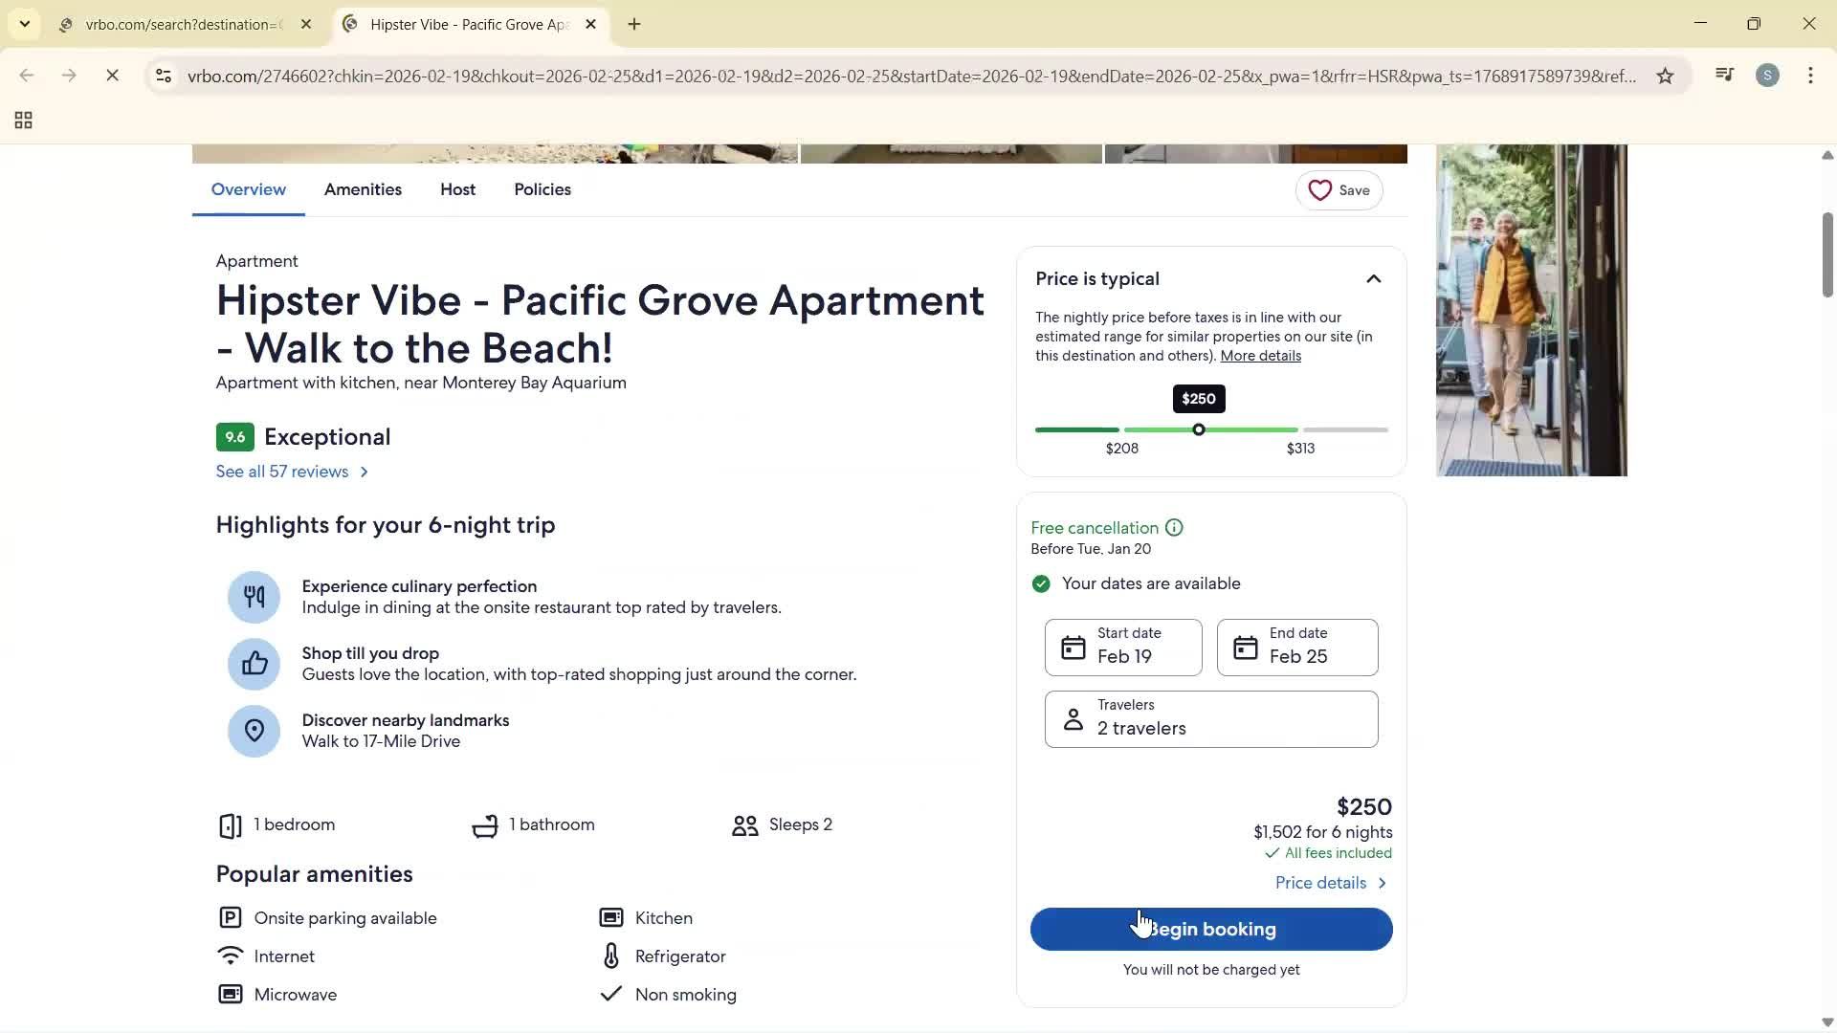Viewport: 1837px width, 1033px height.
Task: Toggle the Save heart to favorite the property
Action: (1320, 189)
